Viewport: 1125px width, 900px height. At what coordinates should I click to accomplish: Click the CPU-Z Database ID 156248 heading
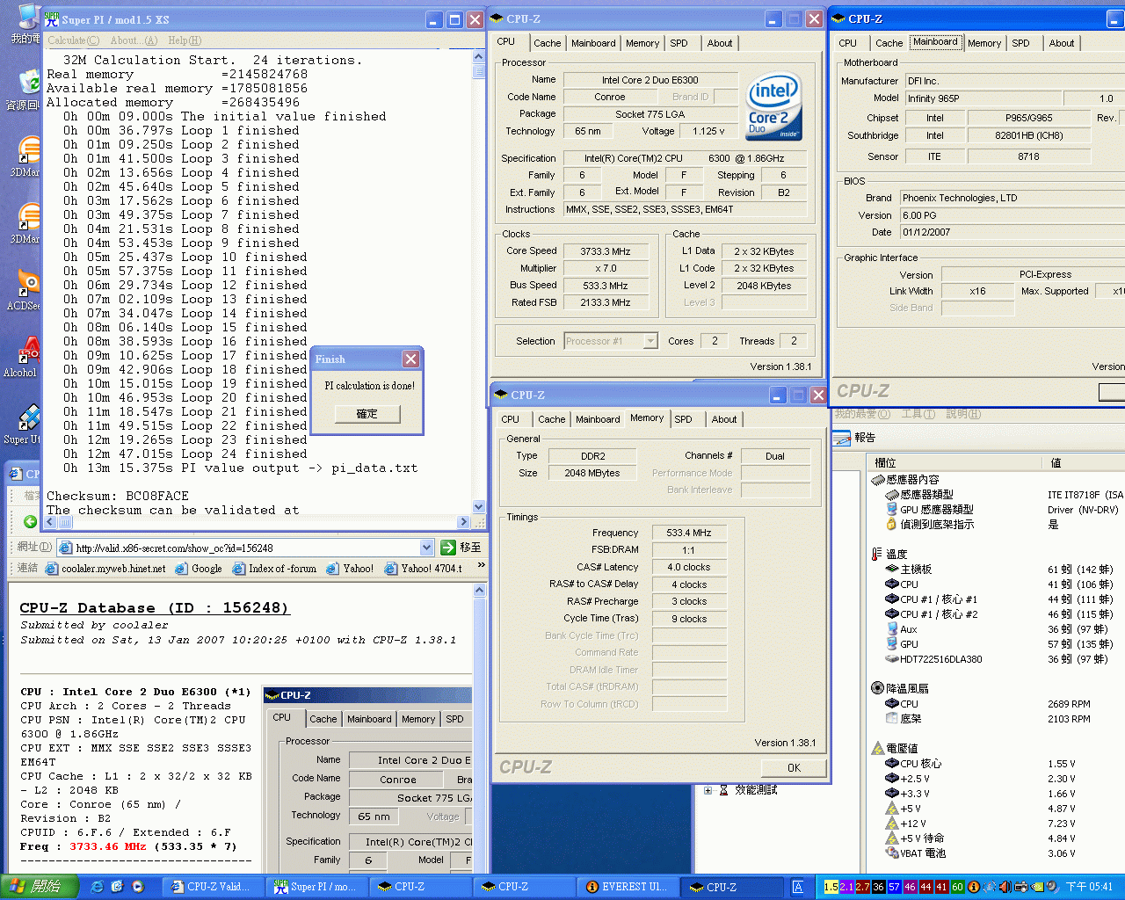tap(155, 607)
